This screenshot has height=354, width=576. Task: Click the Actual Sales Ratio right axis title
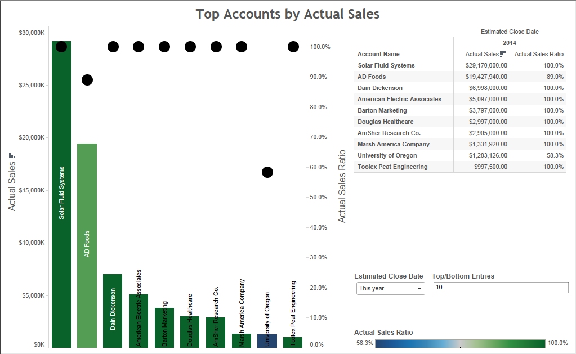pos(342,186)
